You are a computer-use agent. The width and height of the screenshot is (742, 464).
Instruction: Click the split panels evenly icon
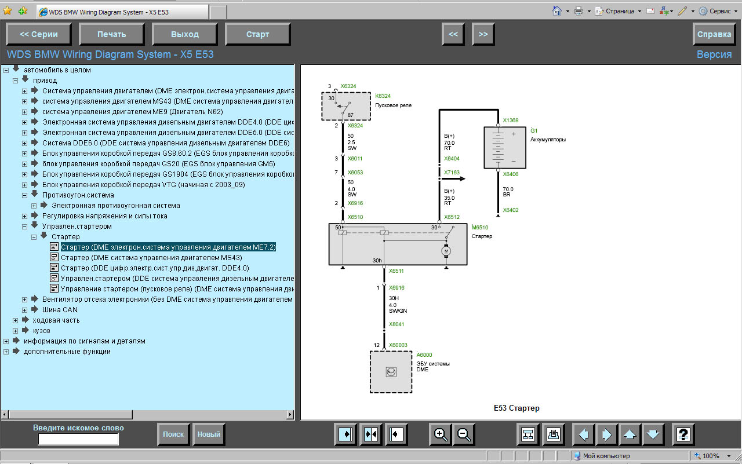coord(371,434)
